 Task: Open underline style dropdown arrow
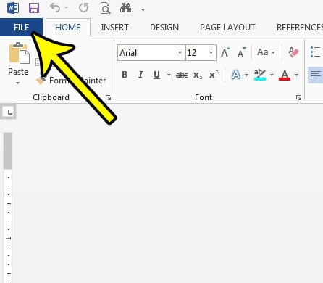click(x=169, y=75)
